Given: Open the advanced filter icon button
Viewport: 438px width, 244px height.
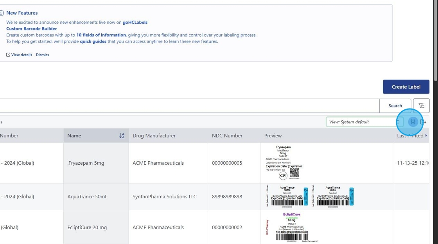Looking at the screenshot, I should (421, 106).
